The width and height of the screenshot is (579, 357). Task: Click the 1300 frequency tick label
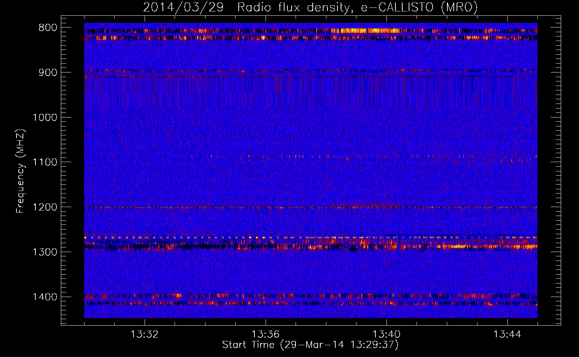(x=45, y=252)
